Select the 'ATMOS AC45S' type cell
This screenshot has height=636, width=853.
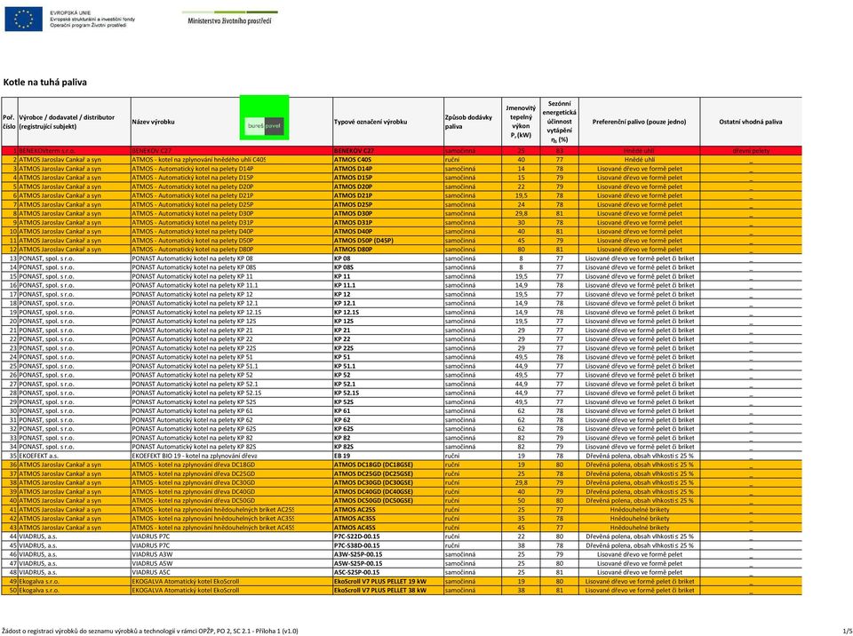[x=388, y=528]
